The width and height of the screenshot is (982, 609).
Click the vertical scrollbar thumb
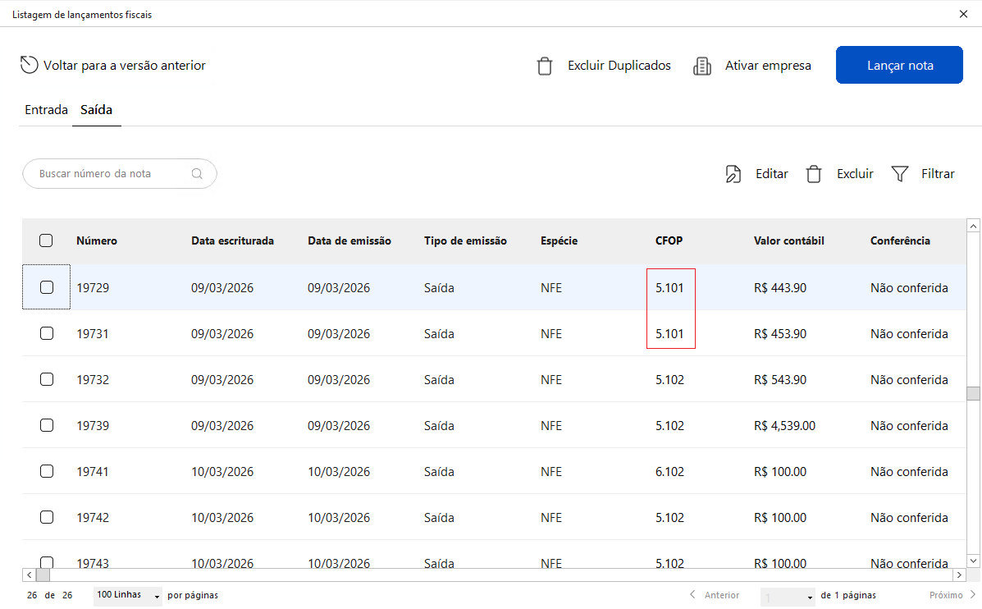pos(973,393)
